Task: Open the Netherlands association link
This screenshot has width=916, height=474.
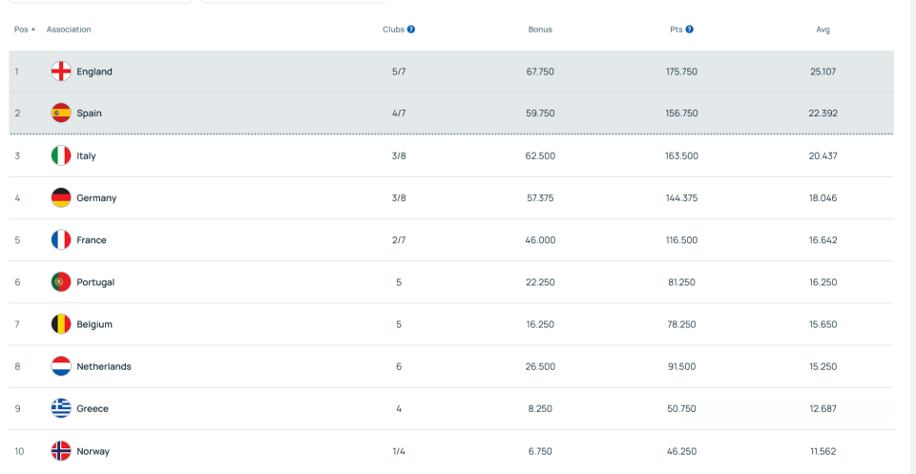Action: tap(104, 366)
